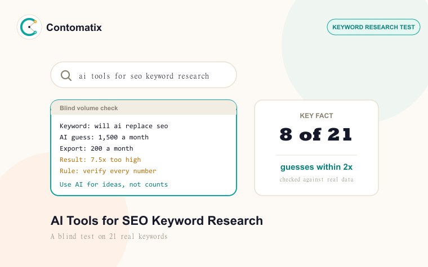The image size is (428, 267).
Task: Click subtitle 'A blind test on 21 real keywords'
Action: coord(109,236)
